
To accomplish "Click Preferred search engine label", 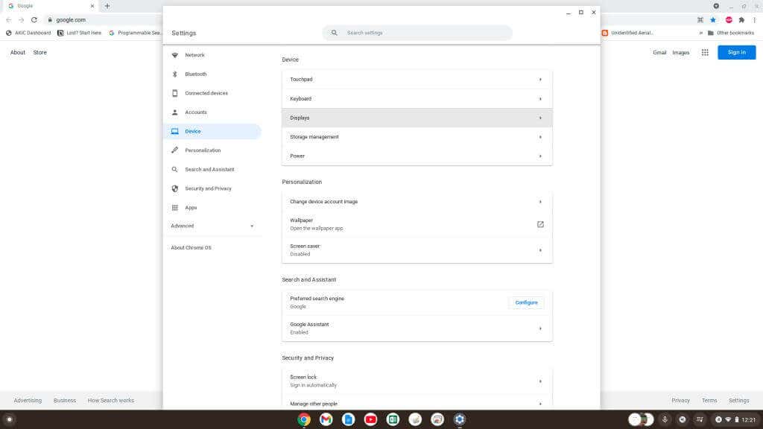I will (x=317, y=299).
